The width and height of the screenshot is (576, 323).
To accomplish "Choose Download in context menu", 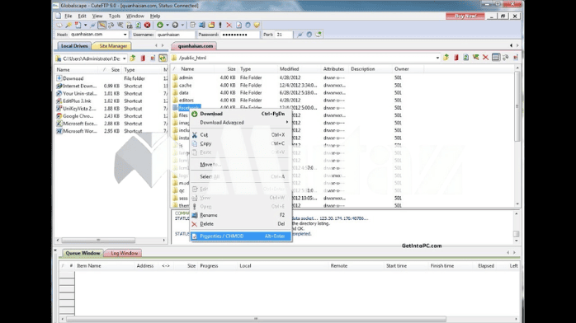I will point(241,114).
